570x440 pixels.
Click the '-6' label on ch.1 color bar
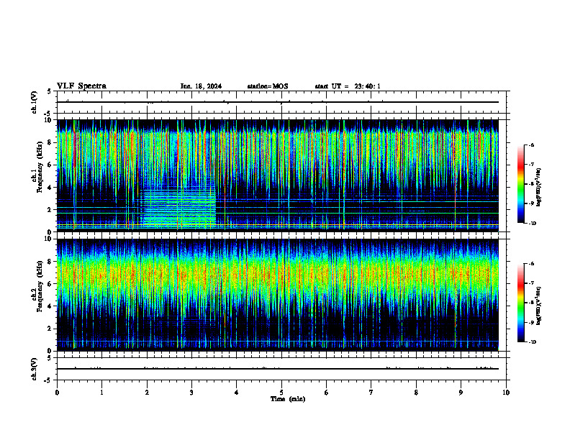[x=531, y=145]
